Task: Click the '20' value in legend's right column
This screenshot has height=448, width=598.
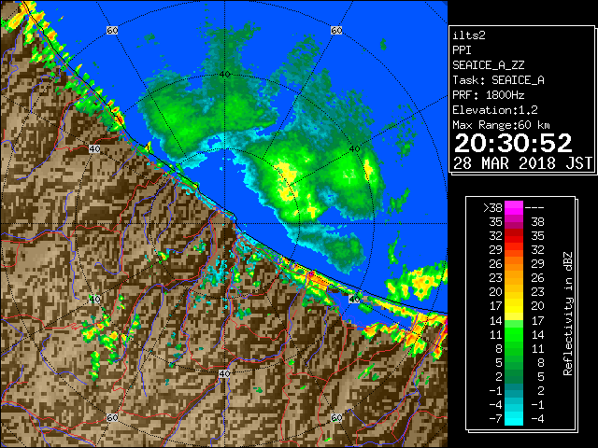Action: (537, 306)
